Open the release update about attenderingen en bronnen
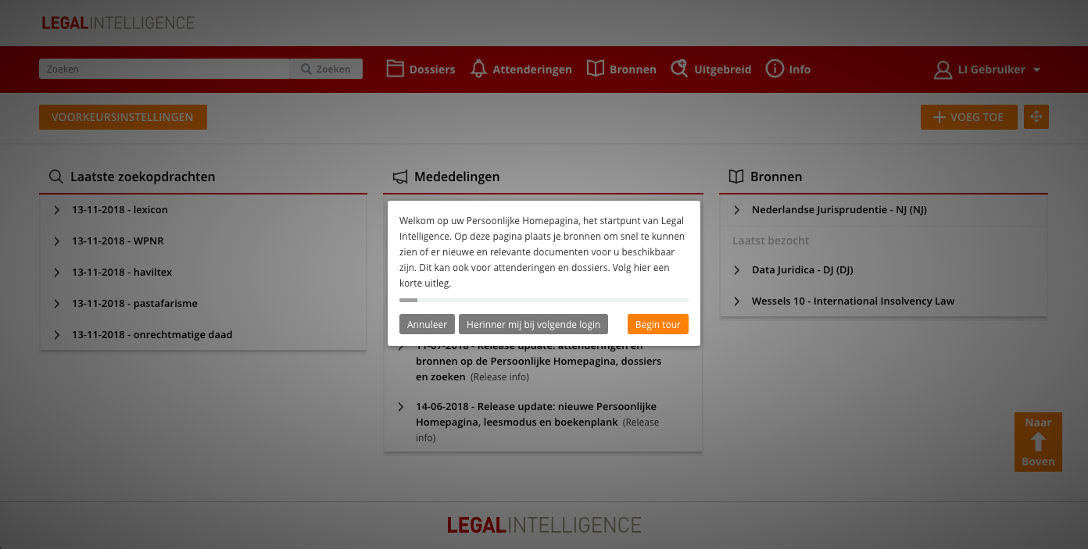This screenshot has height=549, width=1088. 539,361
